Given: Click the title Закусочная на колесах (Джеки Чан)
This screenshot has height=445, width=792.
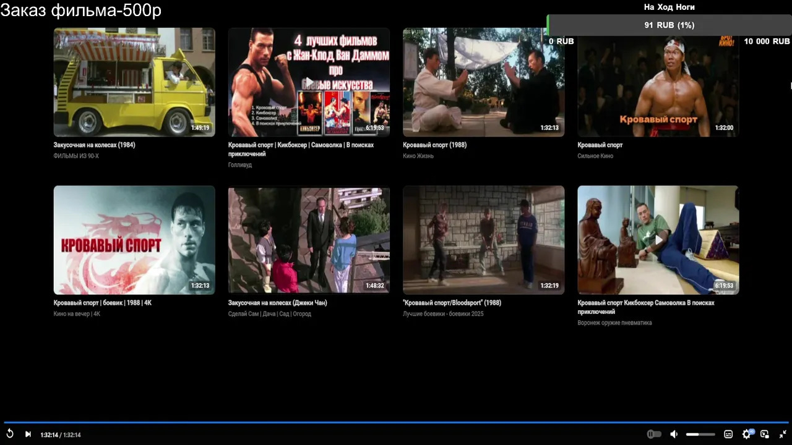Looking at the screenshot, I should 277,303.
